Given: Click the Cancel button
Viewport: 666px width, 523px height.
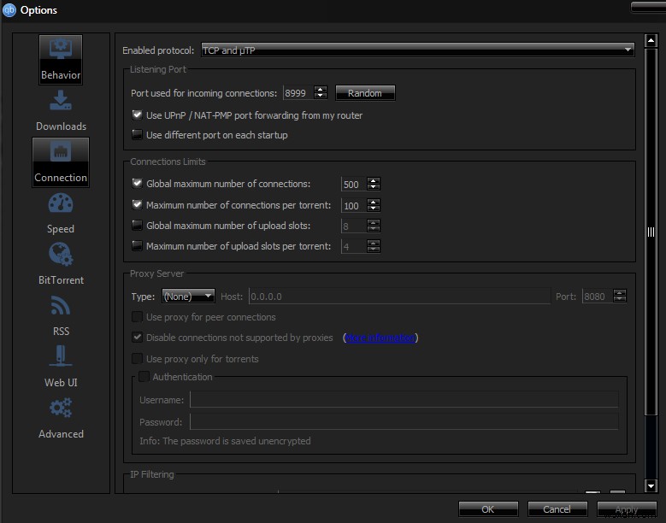Looking at the screenshot, I should tap(557, 509).
